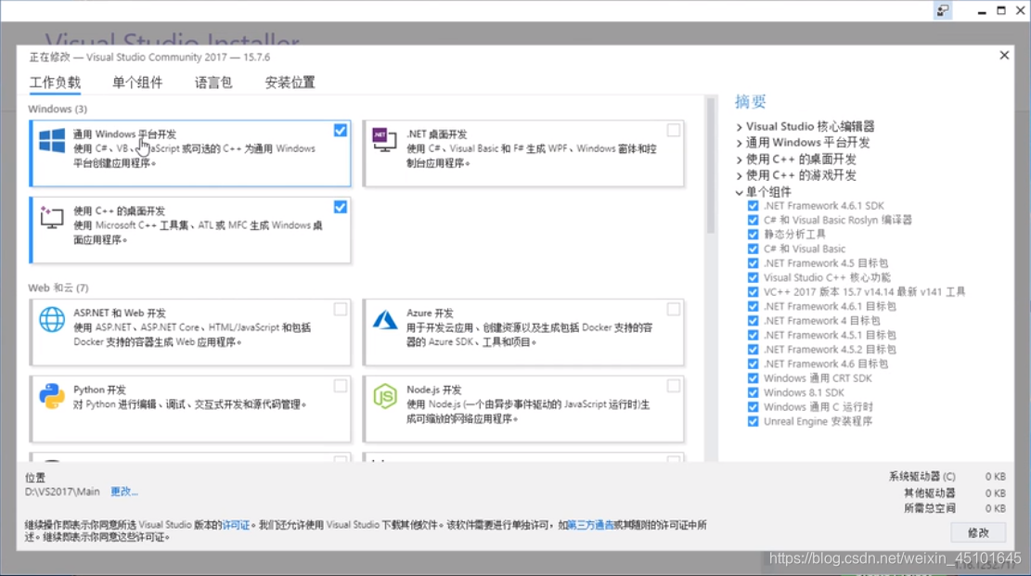
Task: Uncheck Windows 8.1 SDK component
Action: [753, 392]
